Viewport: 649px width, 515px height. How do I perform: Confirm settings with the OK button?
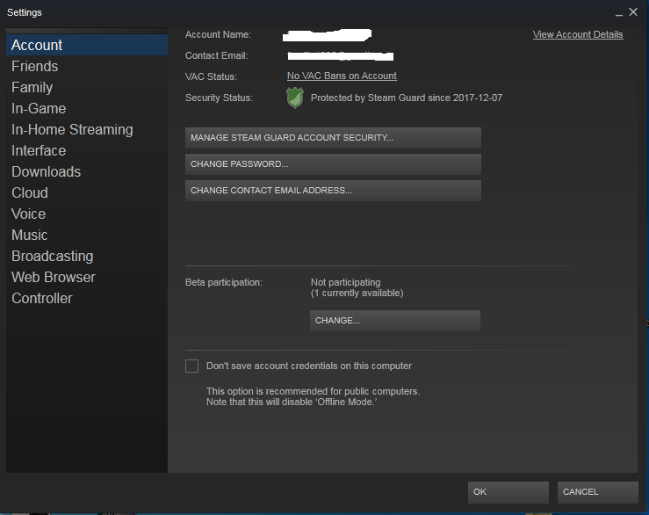508,492
